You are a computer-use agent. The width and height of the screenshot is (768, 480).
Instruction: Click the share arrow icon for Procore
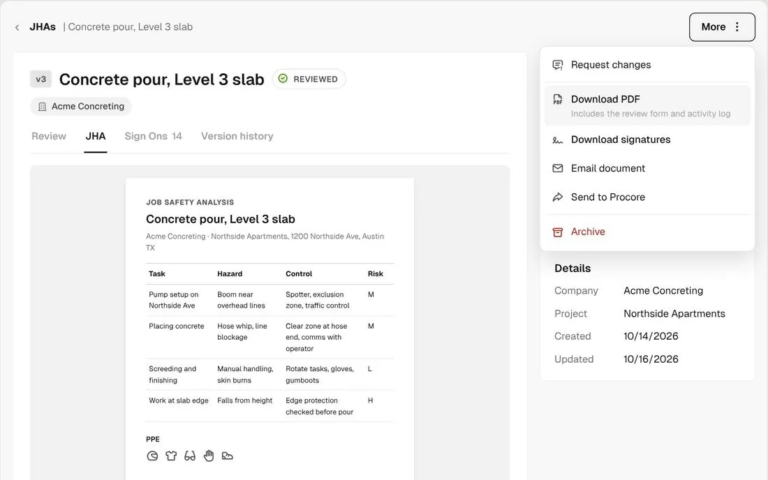click(557, 197)
